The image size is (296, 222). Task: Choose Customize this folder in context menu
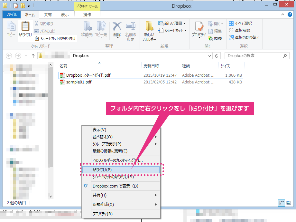pos(121,160)
